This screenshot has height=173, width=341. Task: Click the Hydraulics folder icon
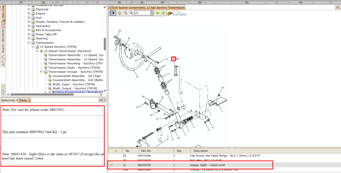coord(33,26)
